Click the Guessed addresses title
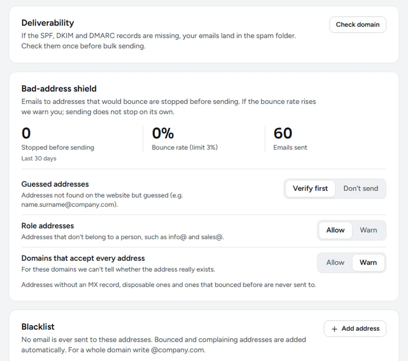The height and width of the screenshot is (361, 408). [x=55, y=184]
